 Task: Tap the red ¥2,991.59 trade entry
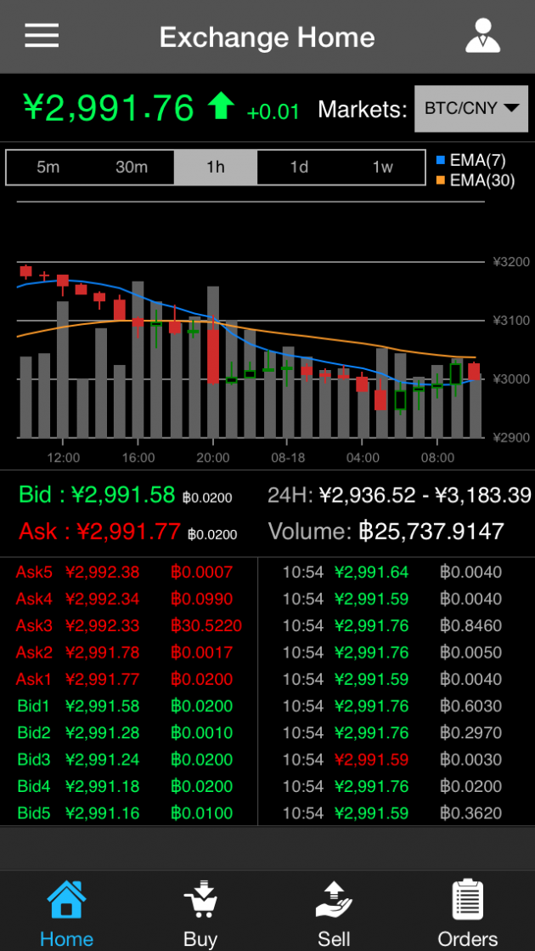pyautogui.click(x=371, y=760)
